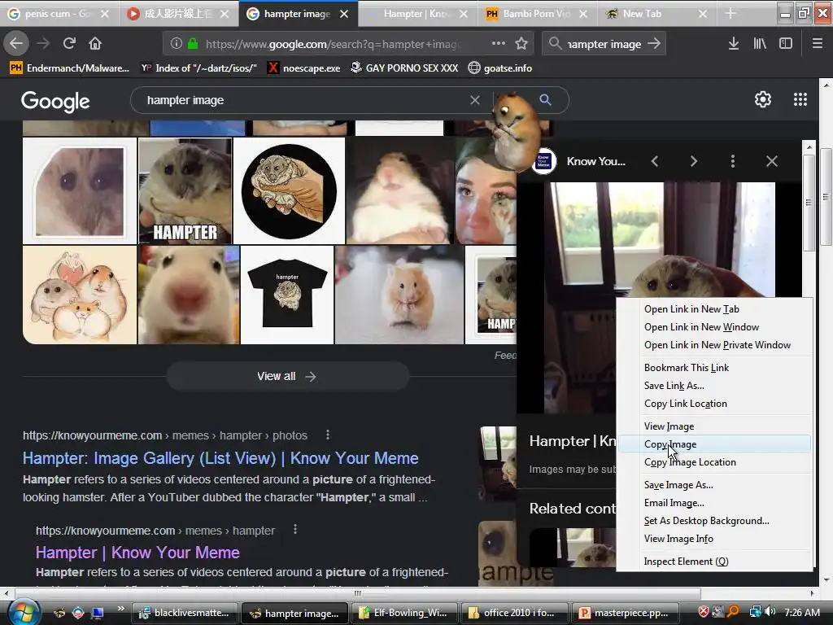Open goatse.info bookmark
This screenshot has height=625, width=833.
coord(500,68)
